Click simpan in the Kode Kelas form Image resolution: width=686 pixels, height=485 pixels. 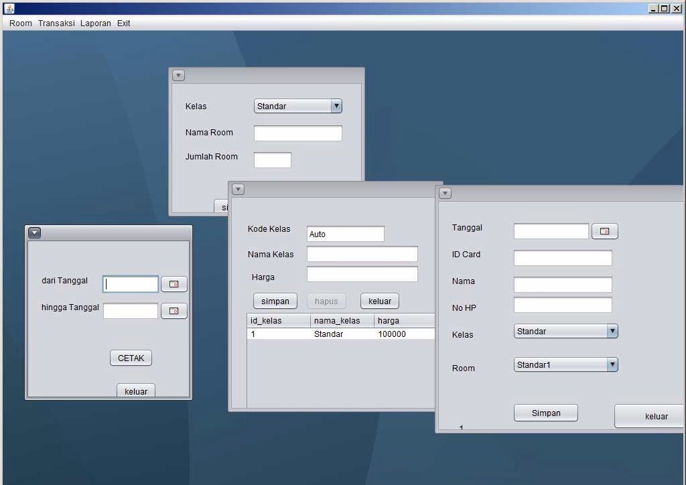(x=275, y=300)
